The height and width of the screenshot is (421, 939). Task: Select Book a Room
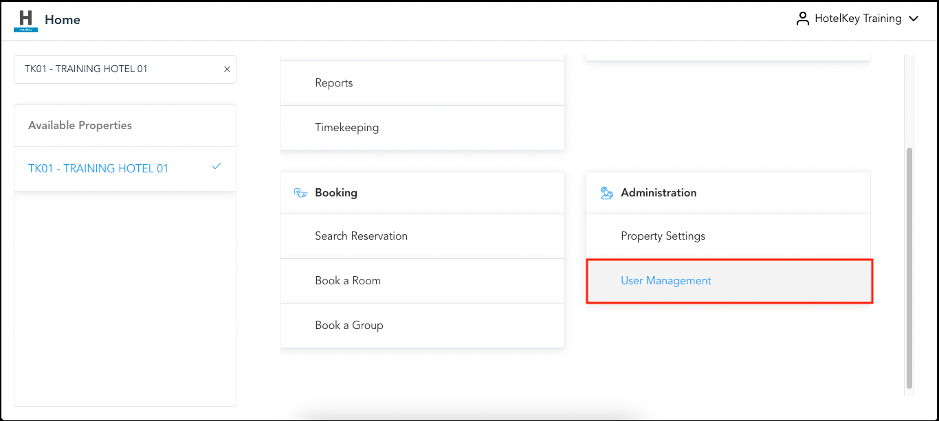pyautogui.click(x=349, y=280)
